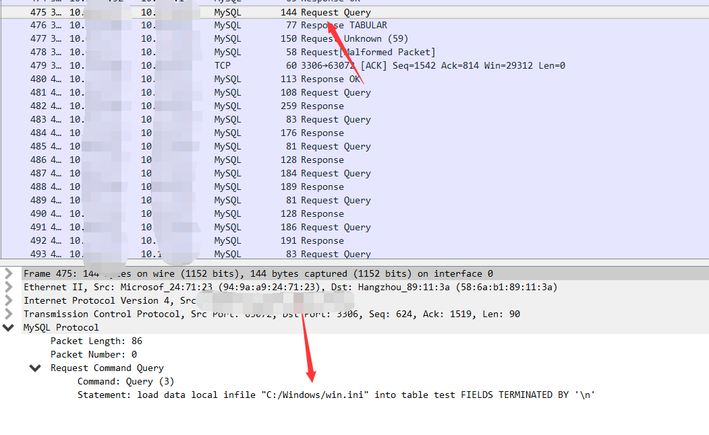
Task: Select TCP packet 479 ACK row
Action: [x=355, y=66]
